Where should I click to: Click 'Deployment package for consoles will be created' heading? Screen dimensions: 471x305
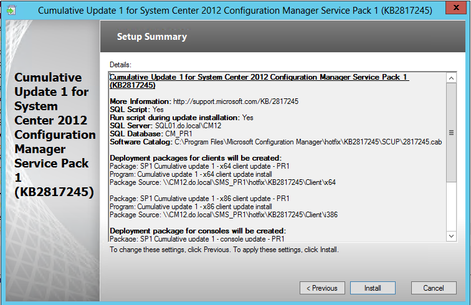pos(198,231)
